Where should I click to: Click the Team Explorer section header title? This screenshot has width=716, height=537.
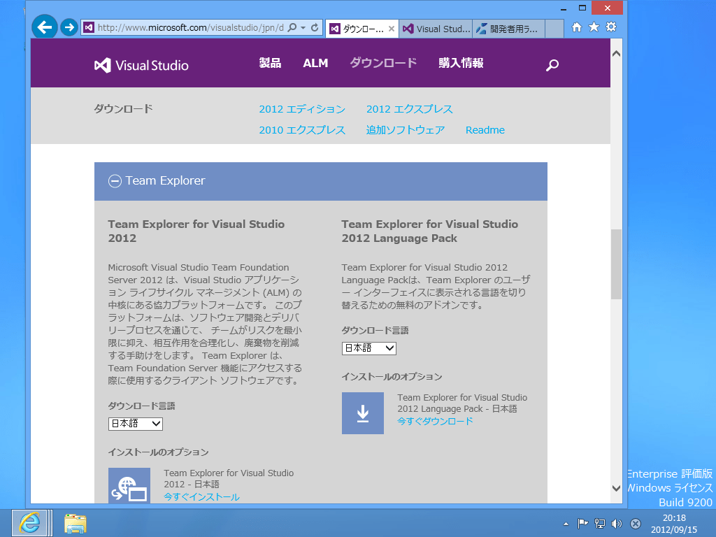[165, 181]
